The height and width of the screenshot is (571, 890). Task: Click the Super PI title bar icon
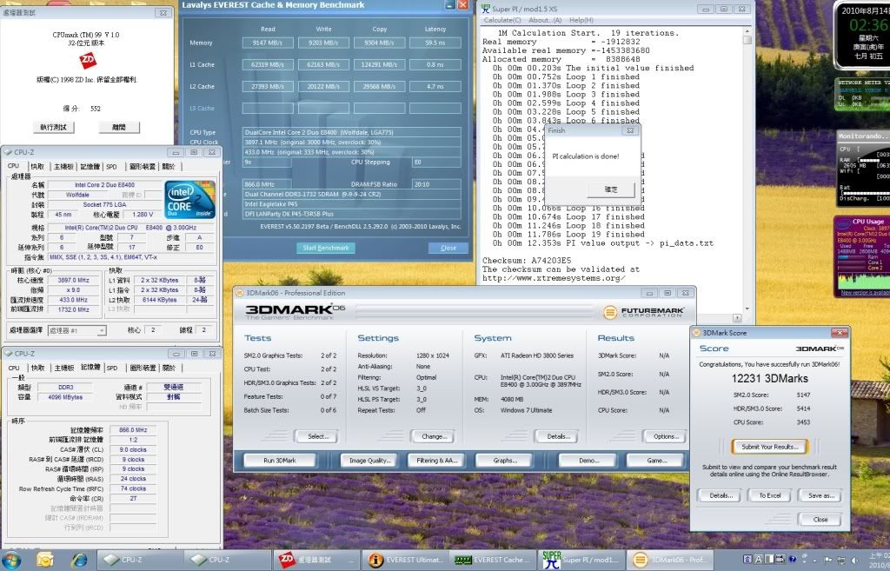486,9
